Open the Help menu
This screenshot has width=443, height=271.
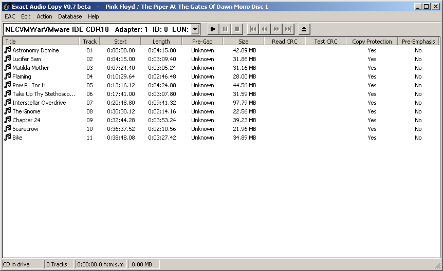(x=93, y=16)
